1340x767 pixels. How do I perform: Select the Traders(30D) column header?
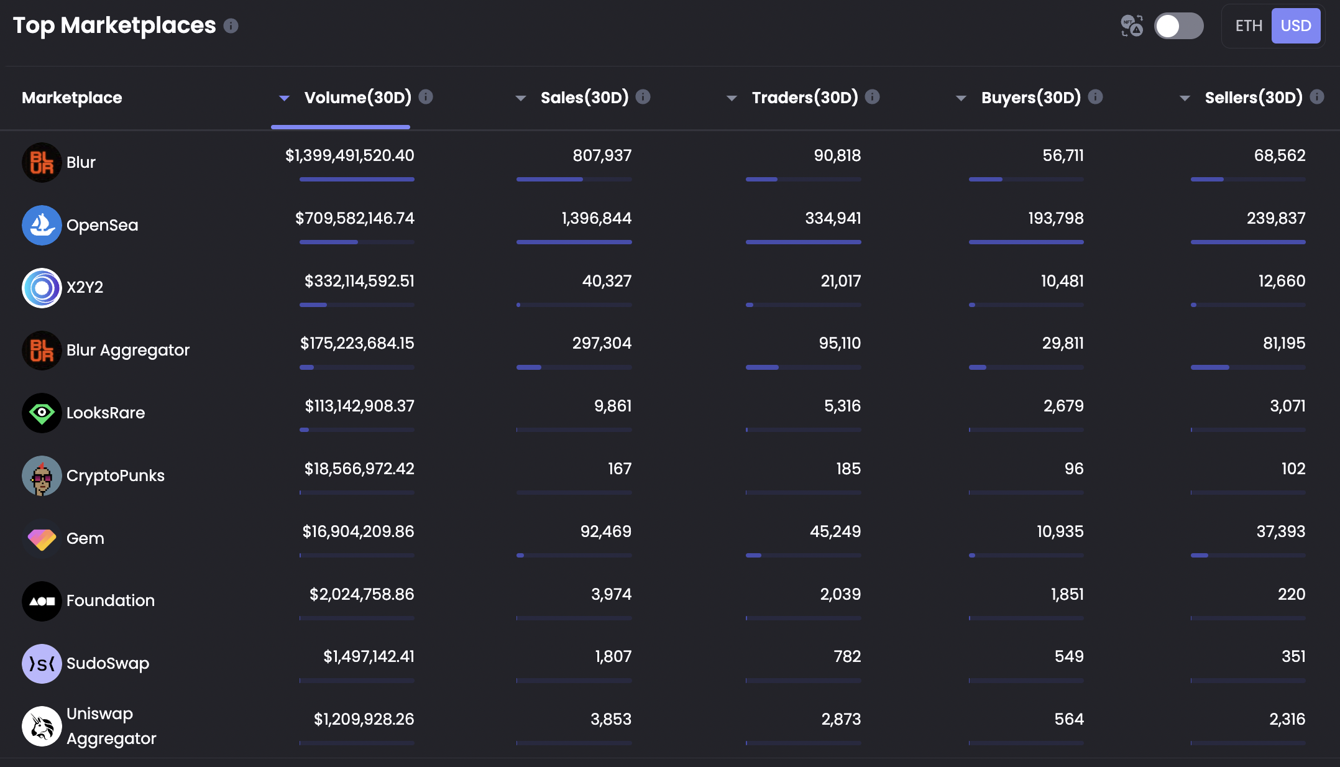(804, 98)
